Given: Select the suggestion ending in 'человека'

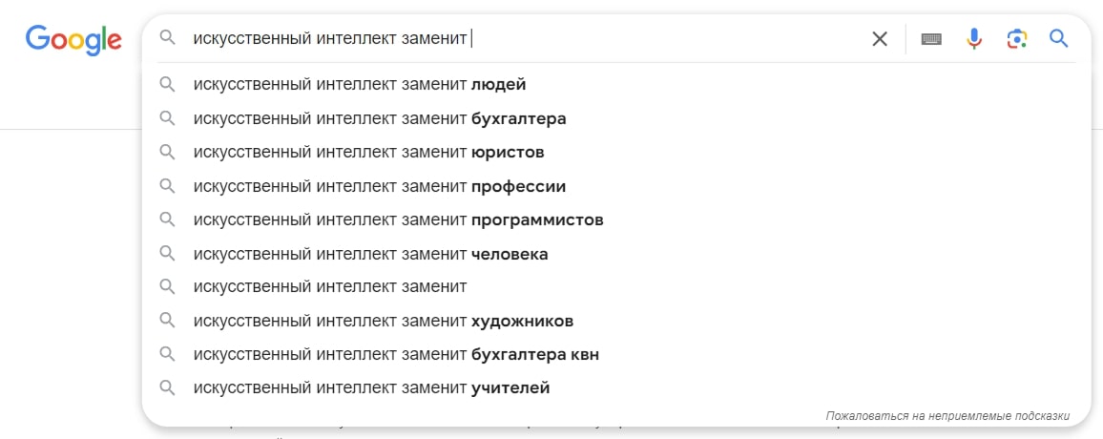Looking at the screenshot, I should coord(609,253).
